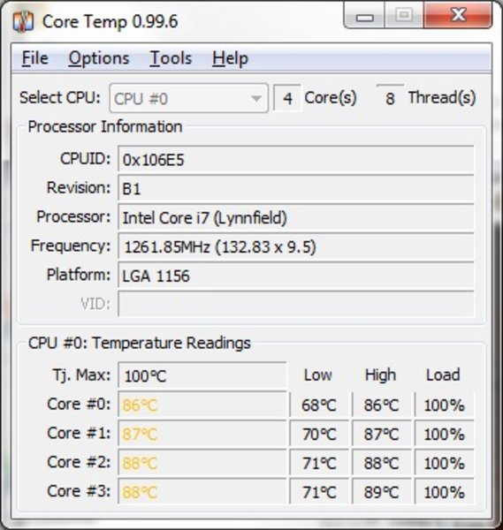Open the Tools menu
Image resolution: width=503 pixels, height=530 pixels.
tap(171, 58)
